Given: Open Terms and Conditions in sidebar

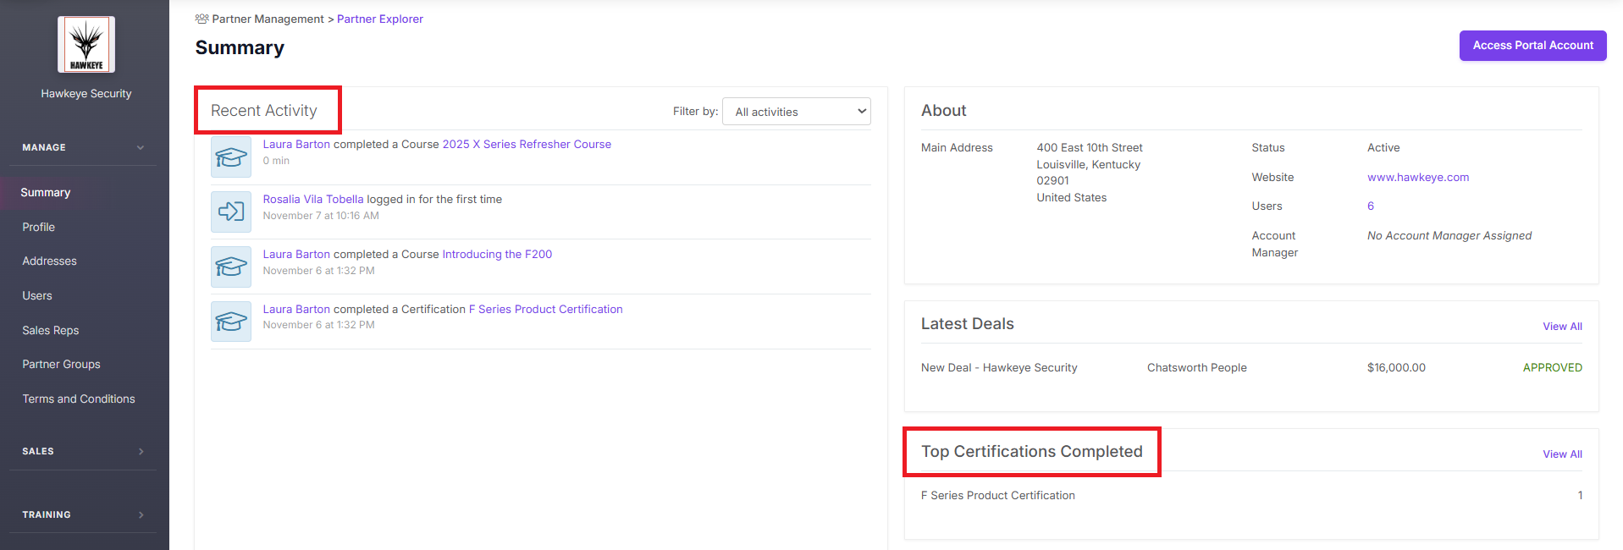Looking at the screenshot, I should (x=79, y=399).
